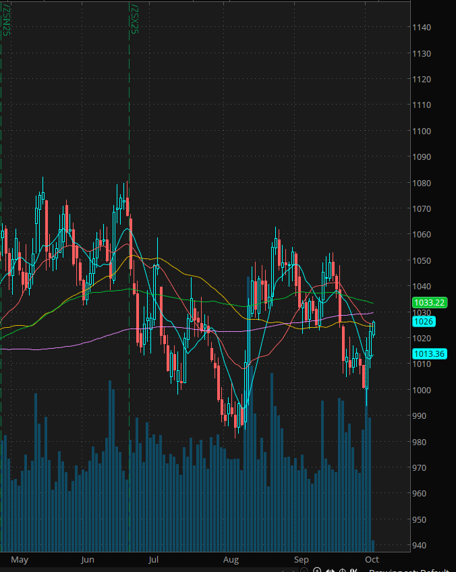Click the 990 price axis value
456x572 pixels.
point(420,416)
